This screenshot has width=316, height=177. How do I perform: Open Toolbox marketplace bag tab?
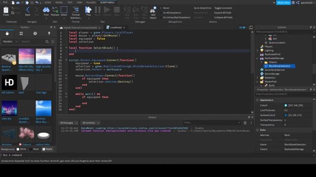(7, 33)
